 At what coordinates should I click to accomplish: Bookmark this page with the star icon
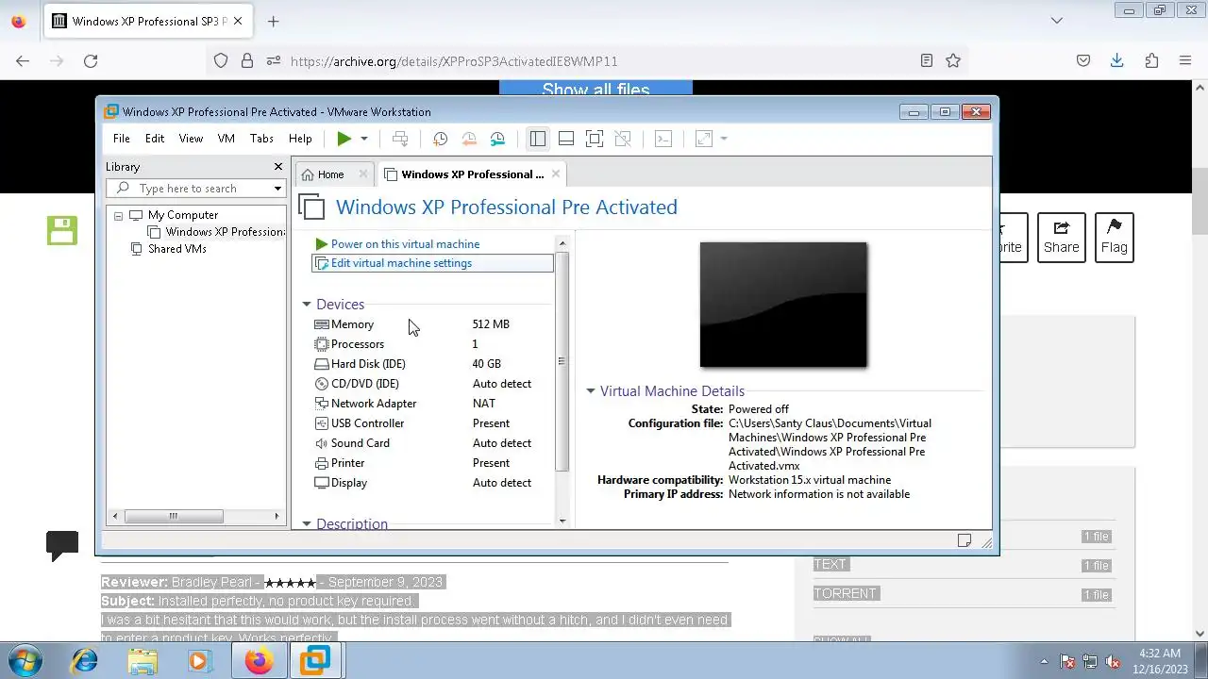(953, 60)
